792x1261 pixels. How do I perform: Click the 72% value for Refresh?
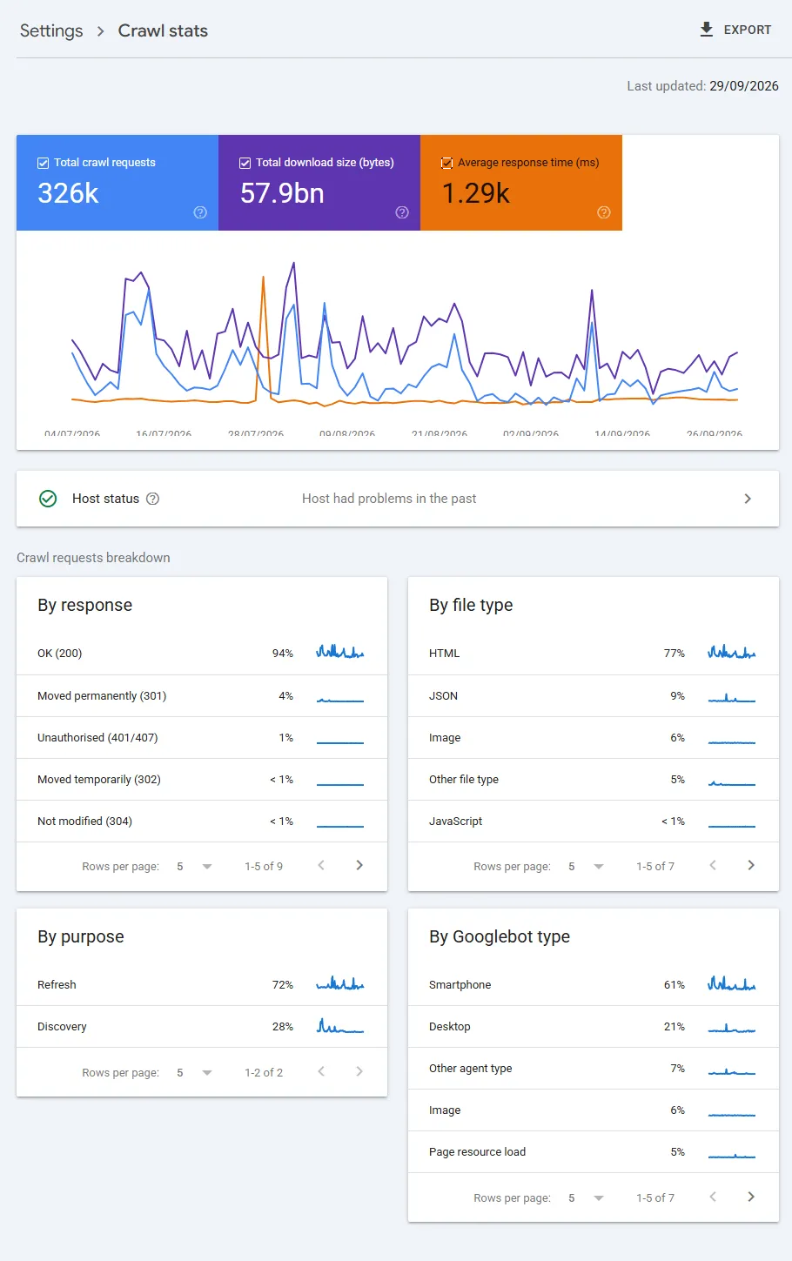click(x=283, y=984)
